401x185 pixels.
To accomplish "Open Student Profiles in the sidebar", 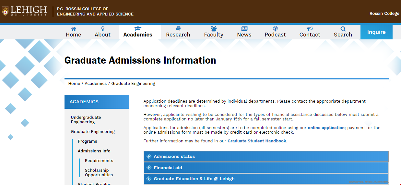I will (x=94, y=184).
